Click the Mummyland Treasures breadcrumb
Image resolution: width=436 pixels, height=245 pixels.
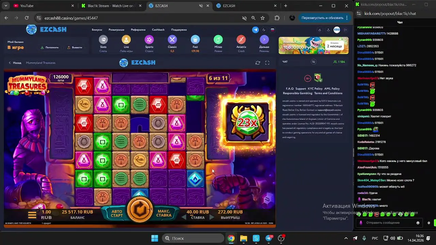41,63
